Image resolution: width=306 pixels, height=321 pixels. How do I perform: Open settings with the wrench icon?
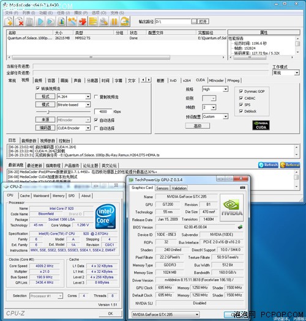click(x=103, y=21)
